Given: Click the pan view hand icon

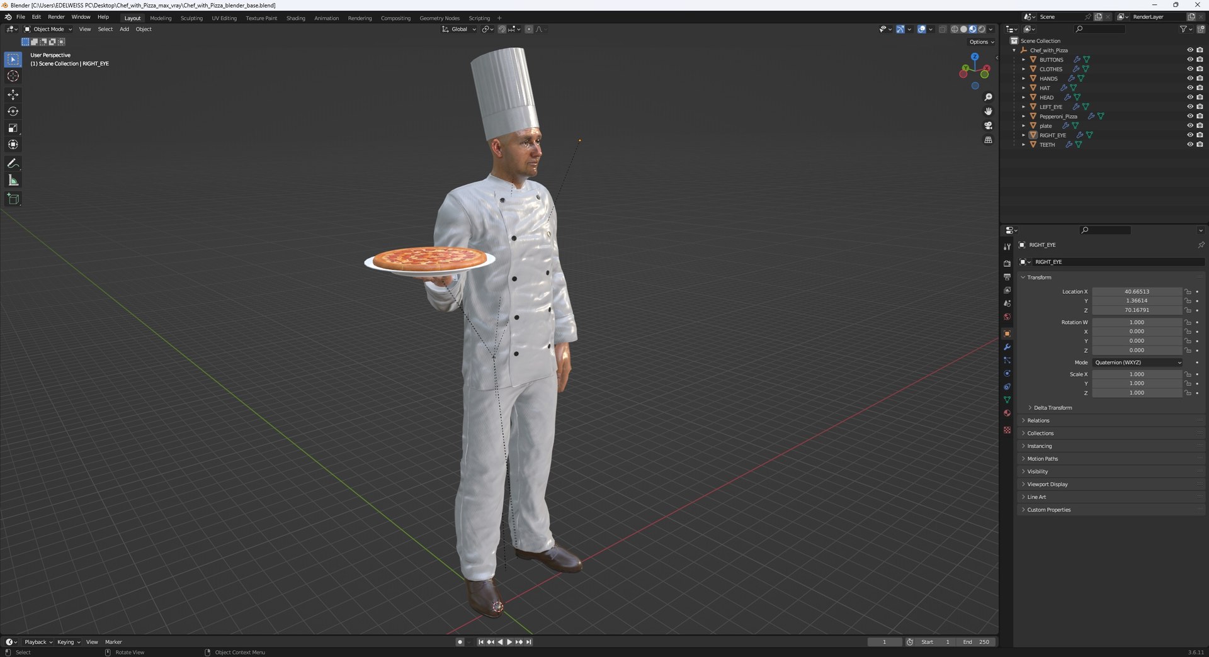Looking at the screenshot, I should click(988, 111).
